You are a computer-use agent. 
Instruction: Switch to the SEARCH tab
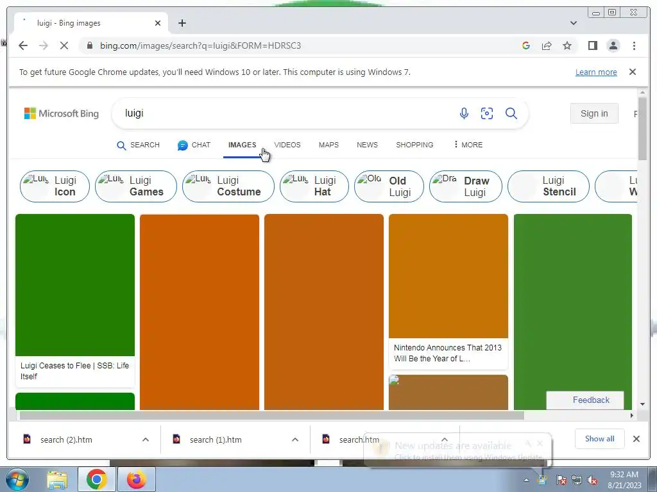coord(139,145)
